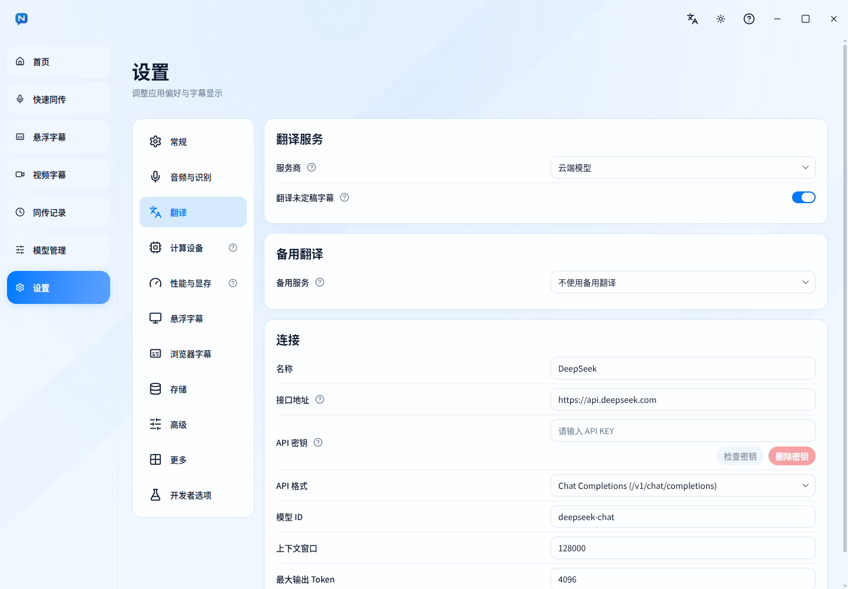The height and width of the screenshot is (589, 848).
Task: Switch to the 高级 settings tab
Action: point(193,424)
